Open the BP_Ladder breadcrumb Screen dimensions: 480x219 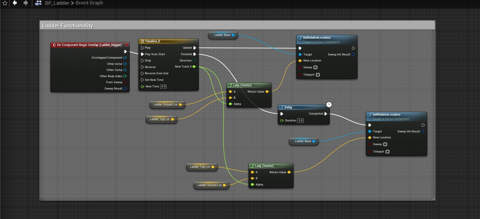coord(57,3)
